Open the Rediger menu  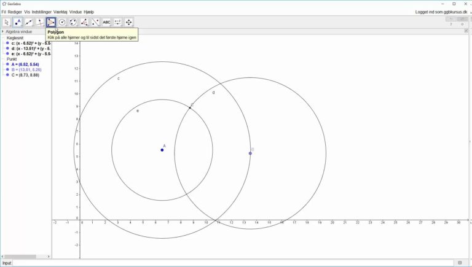(x=15, y=12)
